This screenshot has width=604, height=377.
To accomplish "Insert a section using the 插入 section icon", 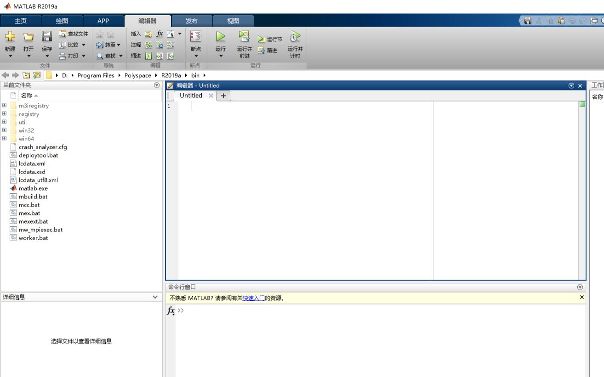I will point(148,34).
